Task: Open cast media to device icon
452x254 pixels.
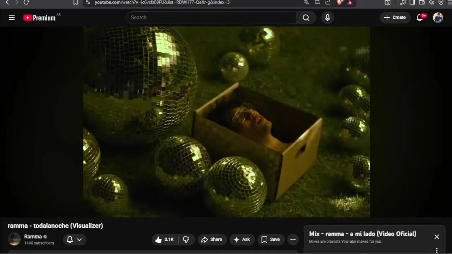Action: pyautogui.click(x=317, y=2)
